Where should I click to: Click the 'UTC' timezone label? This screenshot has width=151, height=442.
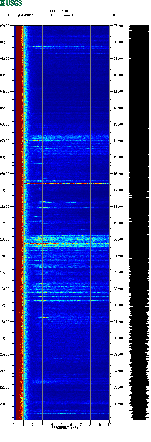113,15
